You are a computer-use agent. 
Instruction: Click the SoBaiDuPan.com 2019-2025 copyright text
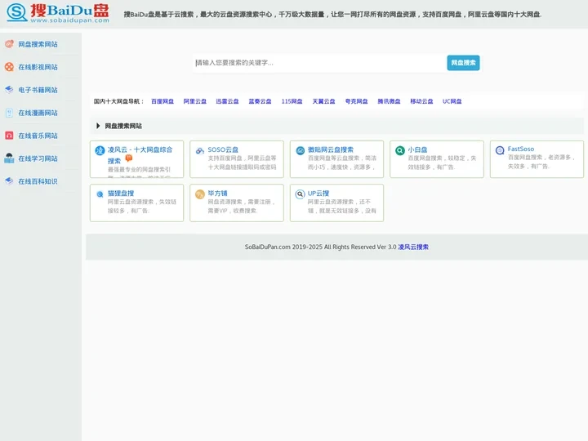click(321, 247)
